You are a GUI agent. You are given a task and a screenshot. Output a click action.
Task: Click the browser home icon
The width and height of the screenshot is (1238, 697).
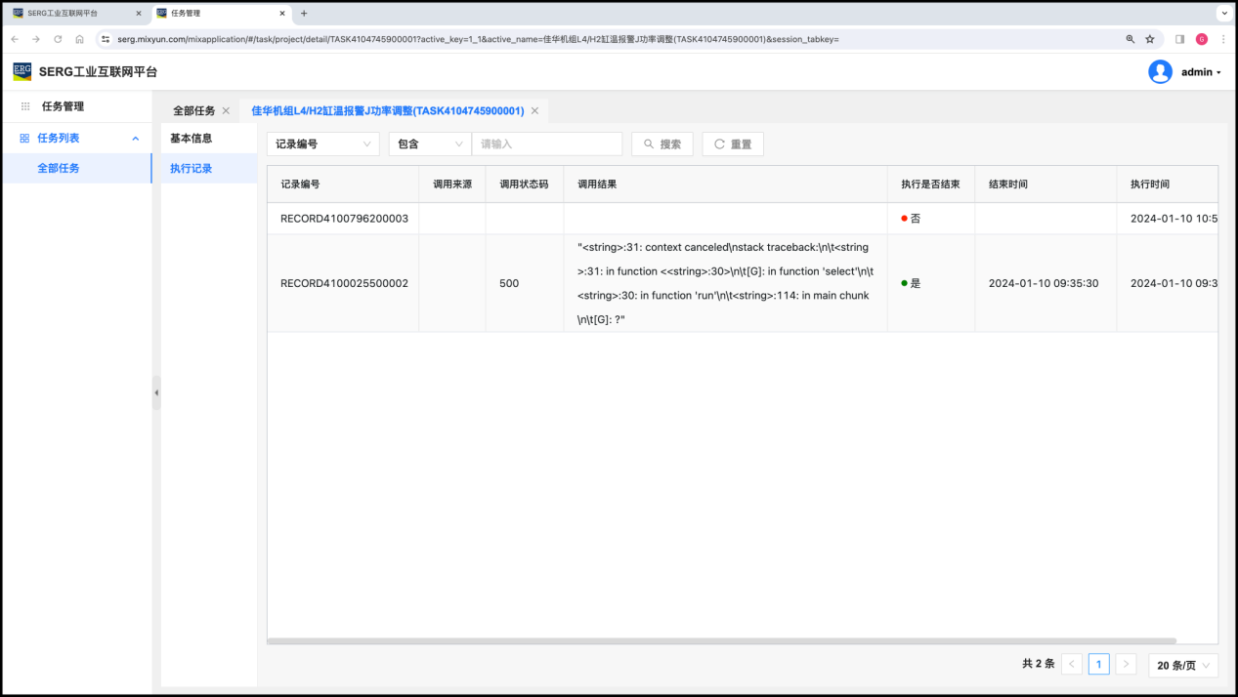(x=79, y=39)
